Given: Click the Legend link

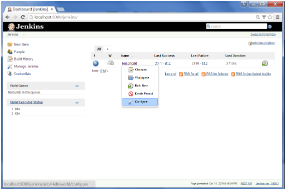Looking at the screenshot, I should tap(170, 74).
